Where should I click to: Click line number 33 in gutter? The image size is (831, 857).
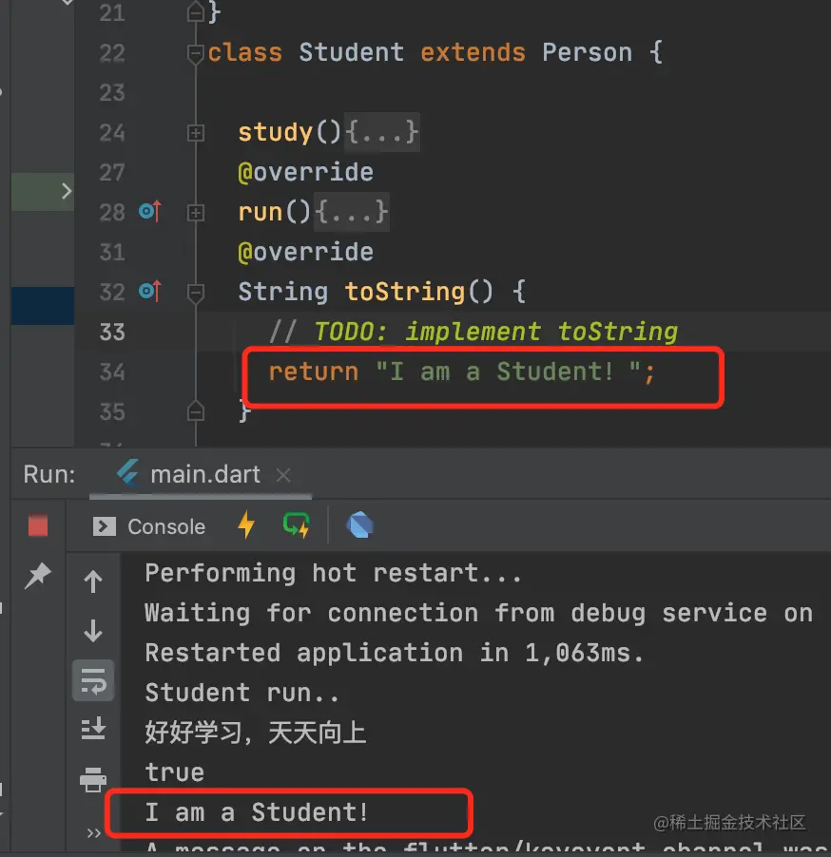click(112, 332)
